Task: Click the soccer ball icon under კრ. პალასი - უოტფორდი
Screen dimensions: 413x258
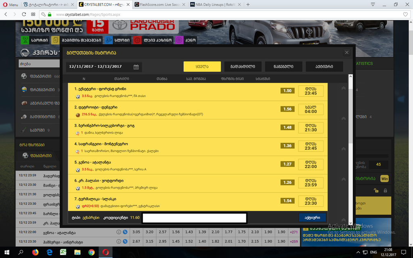Action: (x=78, y=188)
